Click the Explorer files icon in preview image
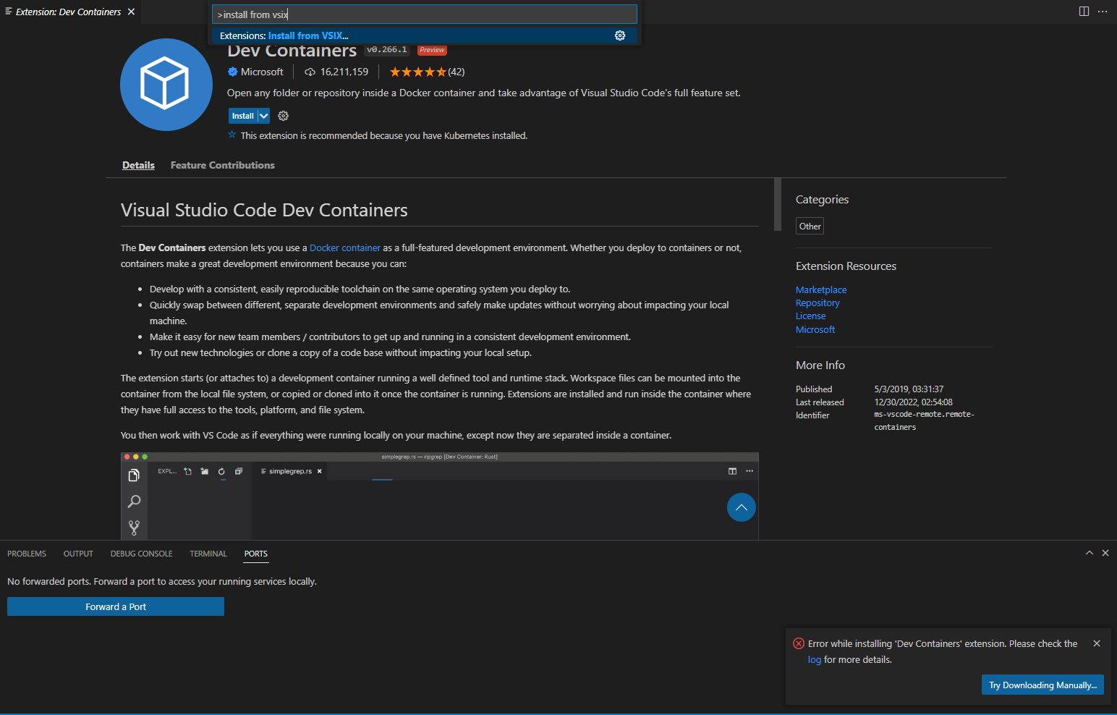Viewport: 1117px width, 715px height. [x=134, y=475]
